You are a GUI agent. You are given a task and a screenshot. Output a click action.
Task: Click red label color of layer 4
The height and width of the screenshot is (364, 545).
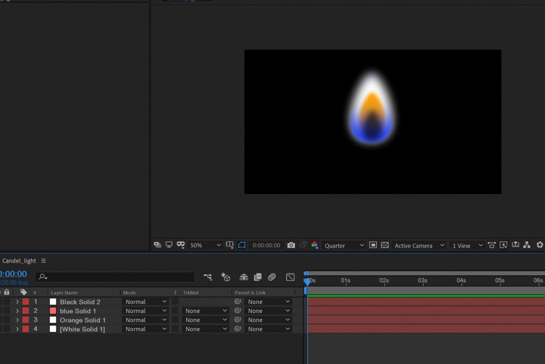coord(26,328)
